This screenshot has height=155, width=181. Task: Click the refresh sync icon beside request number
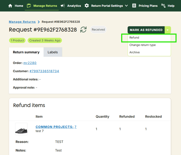pos(83,30)
